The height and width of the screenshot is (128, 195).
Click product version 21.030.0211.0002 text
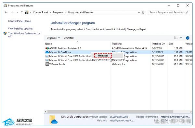pos(119,117)
